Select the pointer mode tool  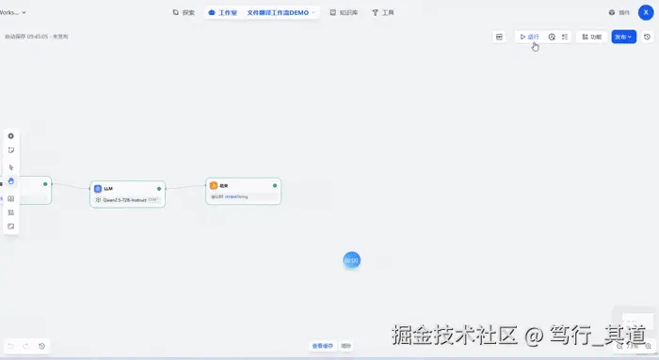pos(11,167)
